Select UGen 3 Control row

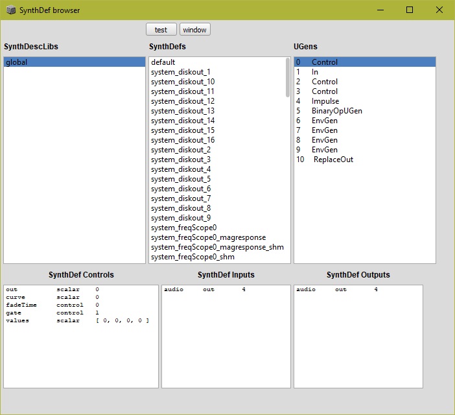365,91
